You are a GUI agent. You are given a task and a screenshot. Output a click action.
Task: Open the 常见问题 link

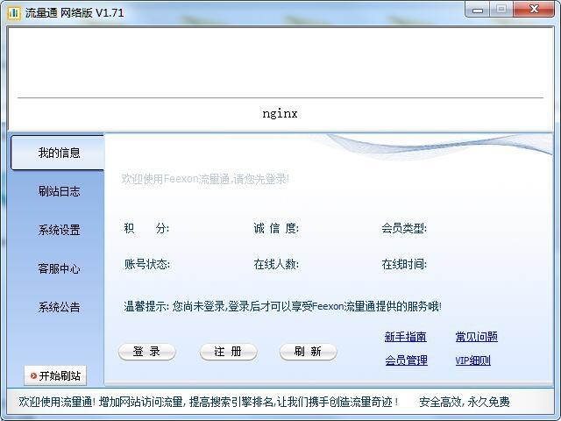(x=476, y=337)
